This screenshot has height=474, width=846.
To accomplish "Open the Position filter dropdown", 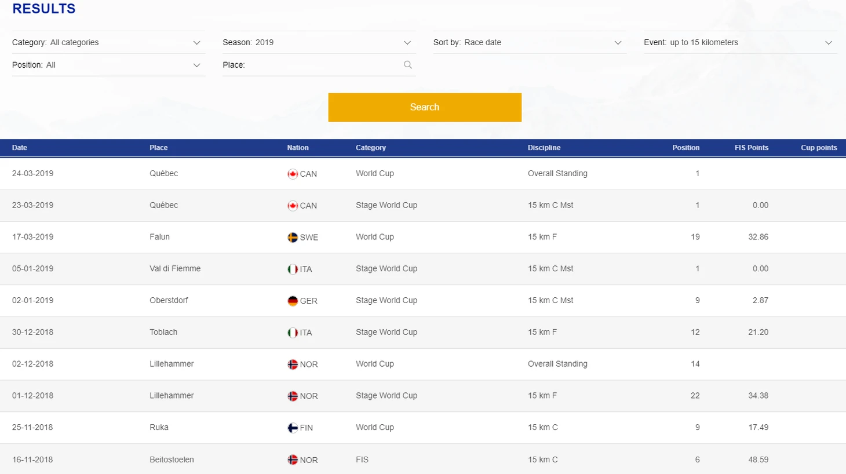I will point(108,65).
